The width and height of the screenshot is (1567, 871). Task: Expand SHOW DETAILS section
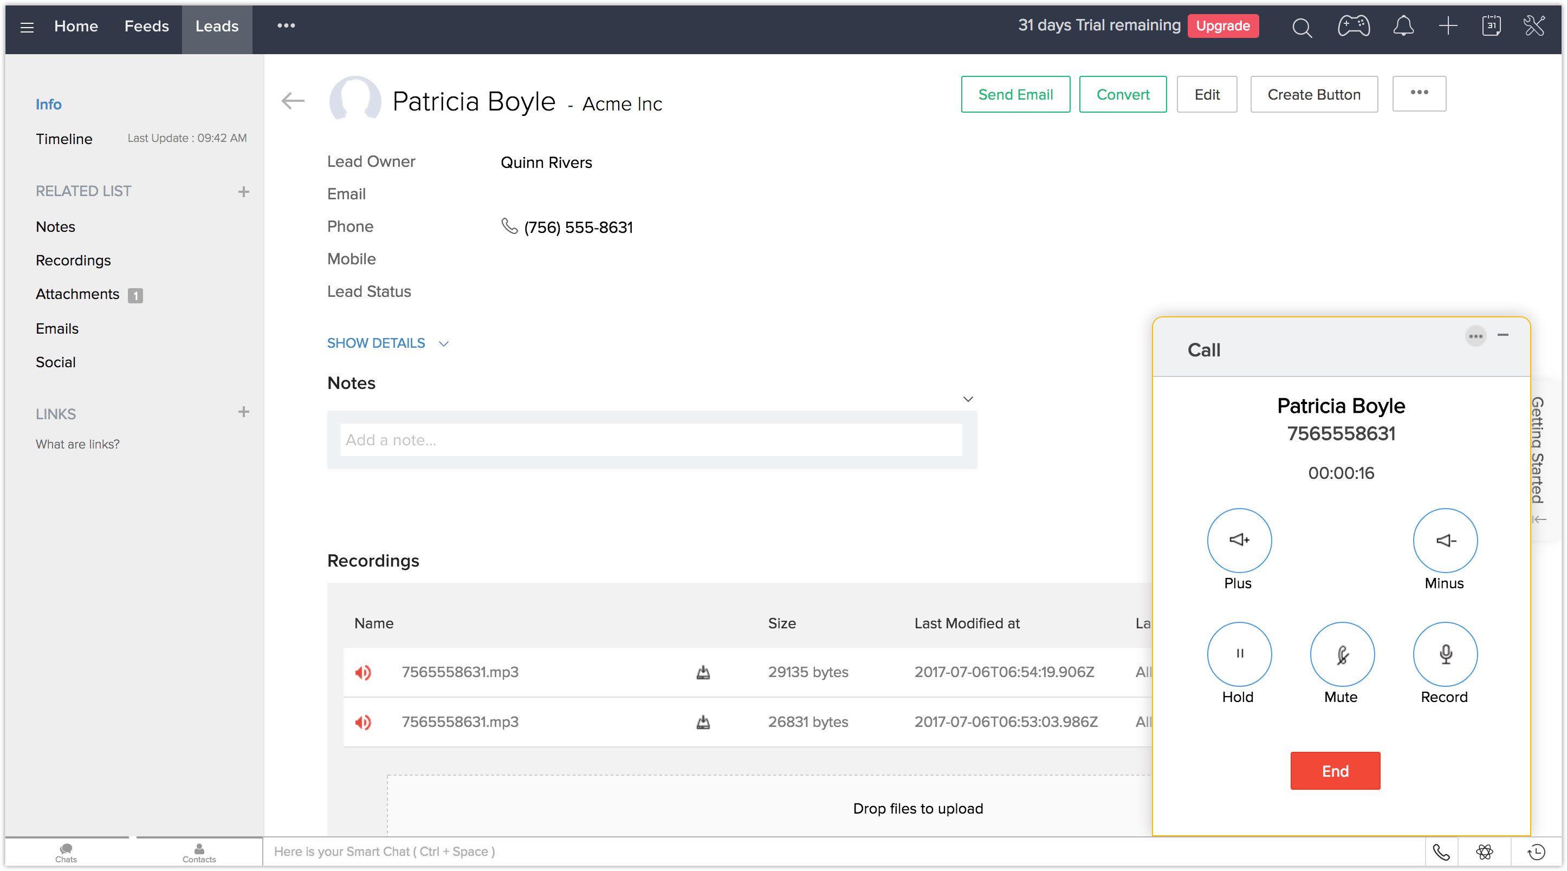387,343
